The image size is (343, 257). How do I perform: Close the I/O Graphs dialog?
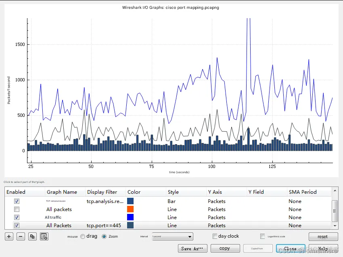291,249
